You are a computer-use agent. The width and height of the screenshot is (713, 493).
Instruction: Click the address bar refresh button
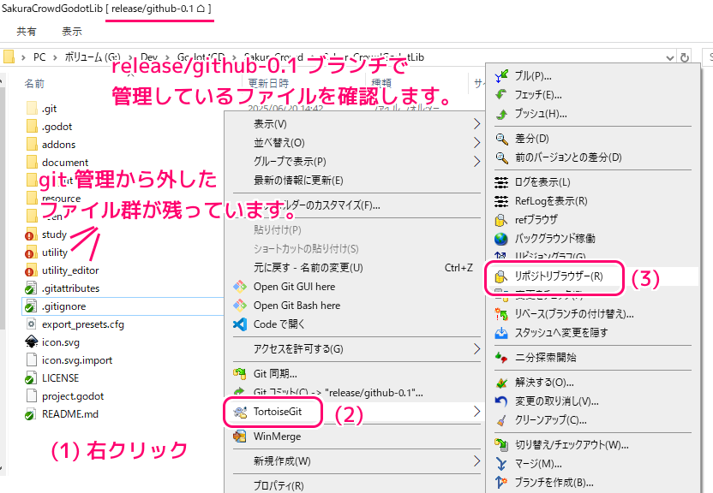point(684,57)
